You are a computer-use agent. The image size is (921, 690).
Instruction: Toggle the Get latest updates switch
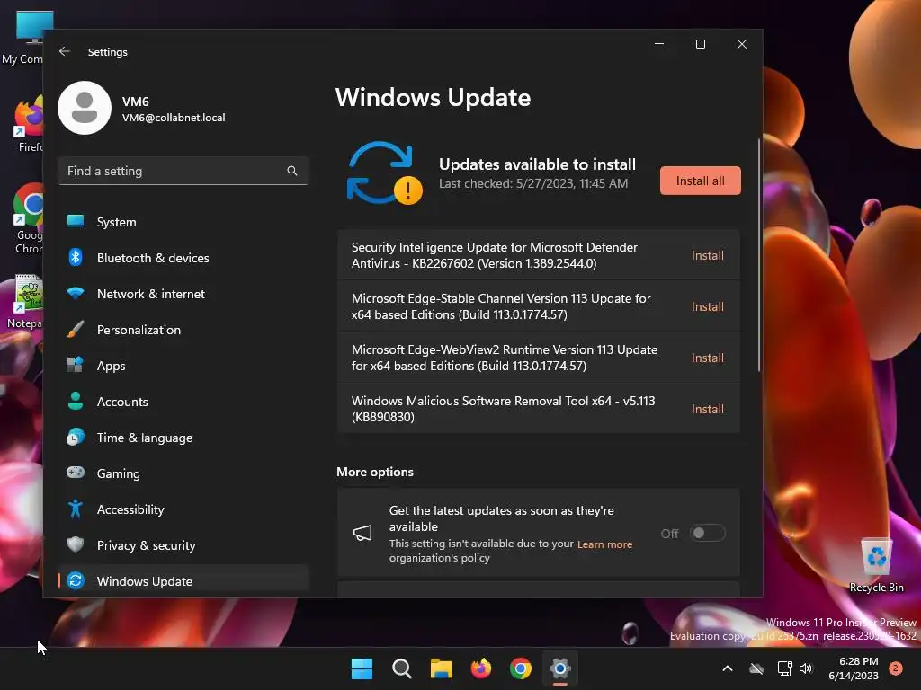coord(707,533)
